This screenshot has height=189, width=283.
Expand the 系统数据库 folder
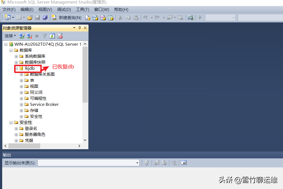(16, 56)
